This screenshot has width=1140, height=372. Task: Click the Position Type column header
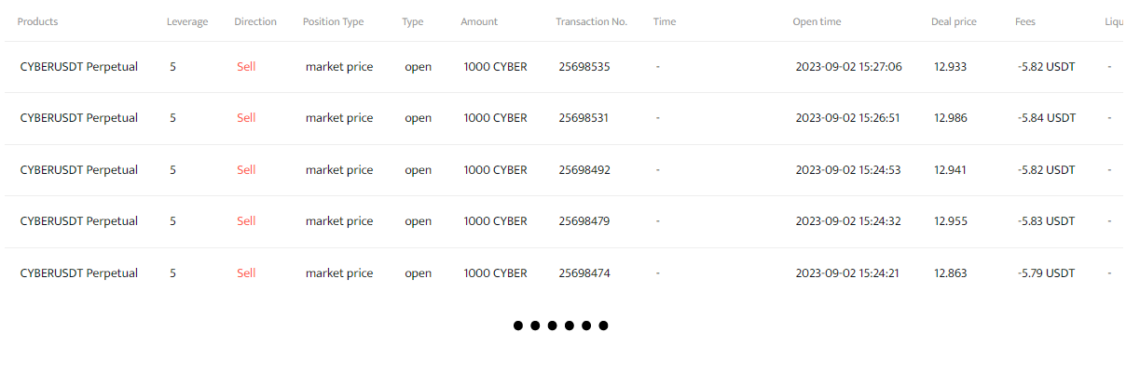[x=333, y=21]
